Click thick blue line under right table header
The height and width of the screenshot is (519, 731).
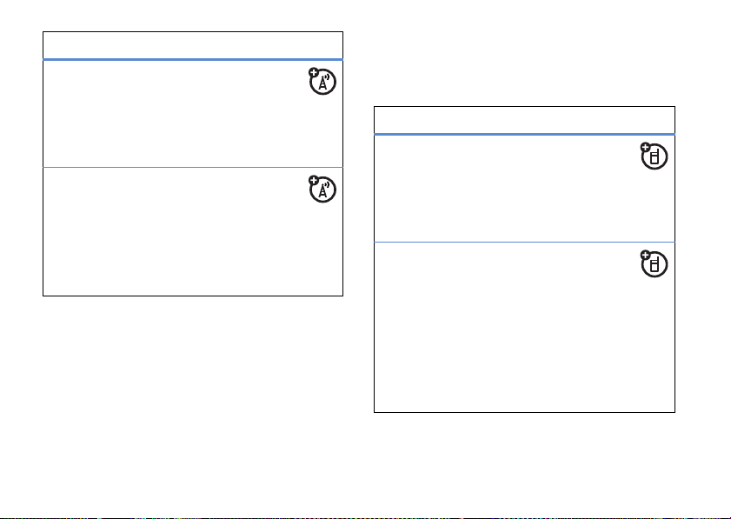[524, 134]
